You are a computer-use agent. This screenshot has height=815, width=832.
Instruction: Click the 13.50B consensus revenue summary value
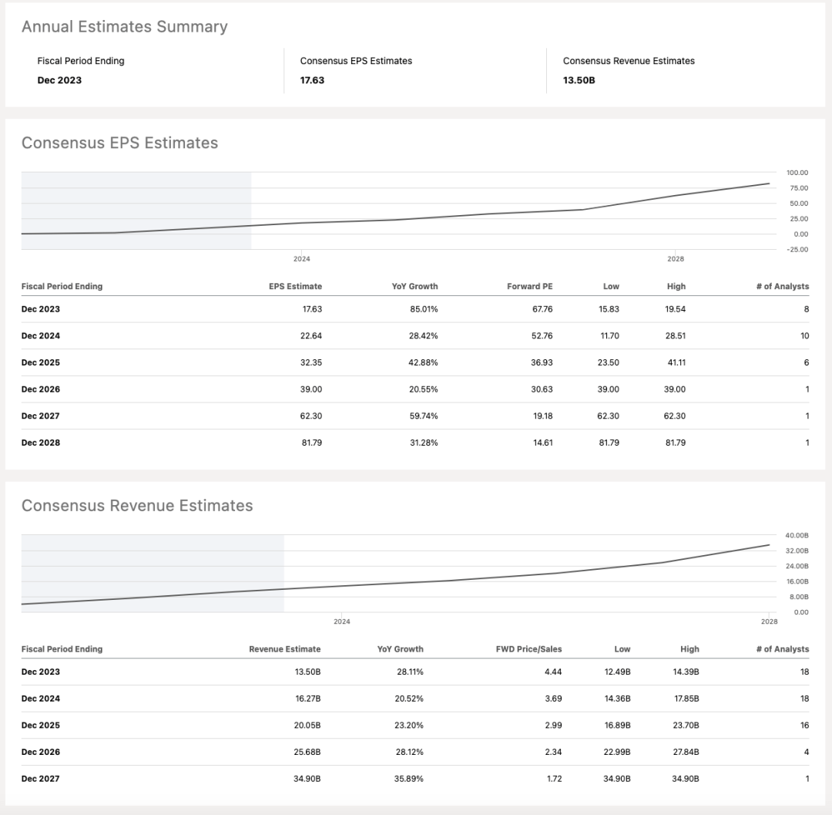point(579,80)
